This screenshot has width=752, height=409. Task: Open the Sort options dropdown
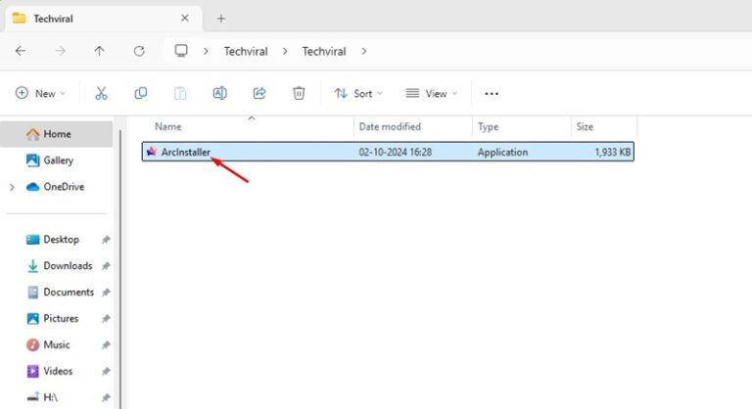click(x=358, y=94)
